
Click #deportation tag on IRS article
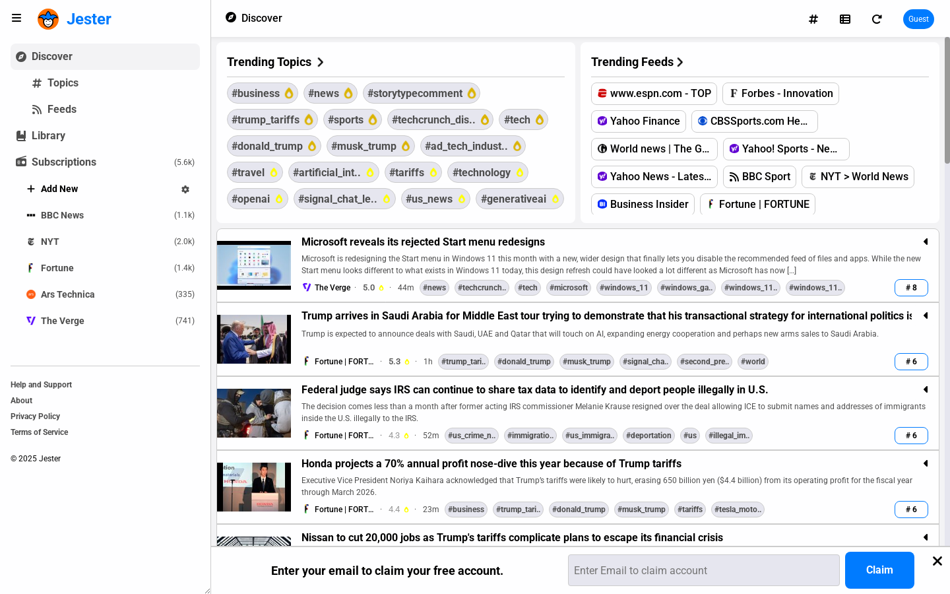coord(649,436)
